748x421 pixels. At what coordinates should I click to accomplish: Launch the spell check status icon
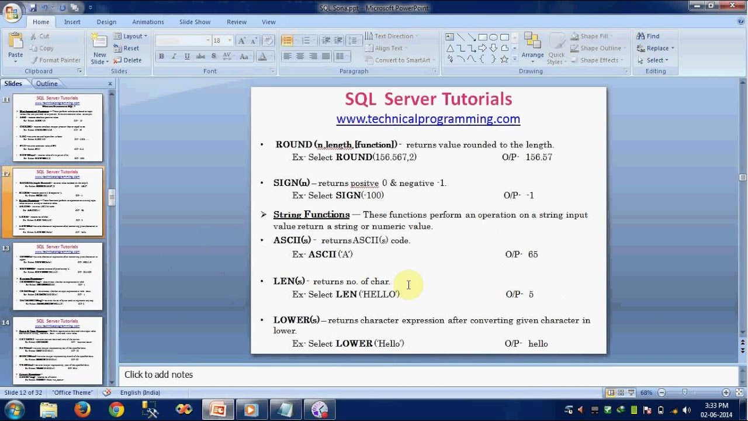pyautogui.click(x=106, y=393)
